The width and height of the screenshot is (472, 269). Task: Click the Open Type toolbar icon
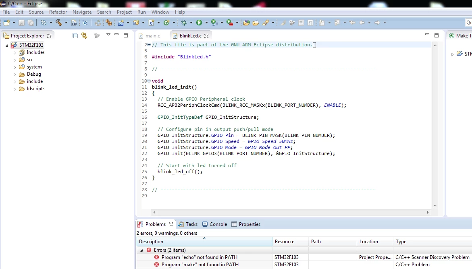pyautogui.click(x=247, y=23)
